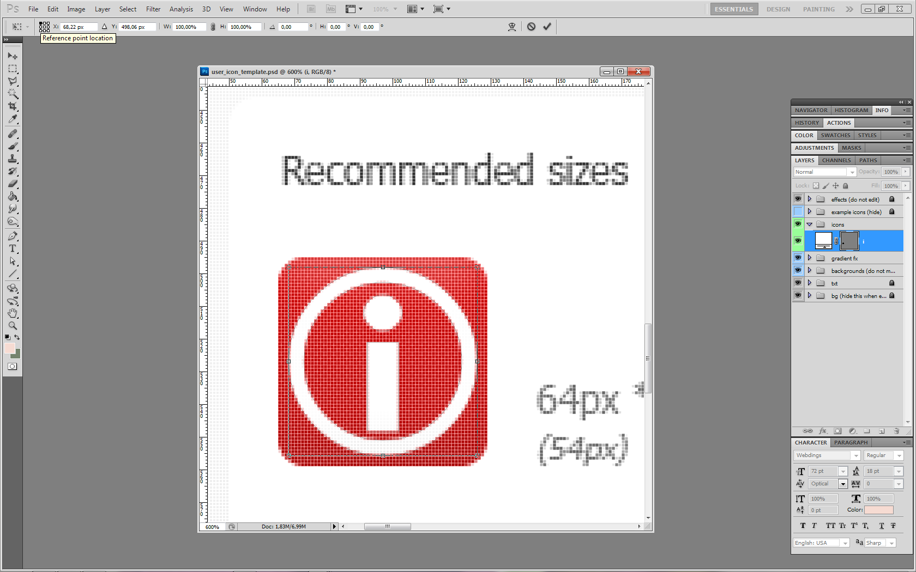
Task: Select the Hand tool
Action: coord(13,313)
